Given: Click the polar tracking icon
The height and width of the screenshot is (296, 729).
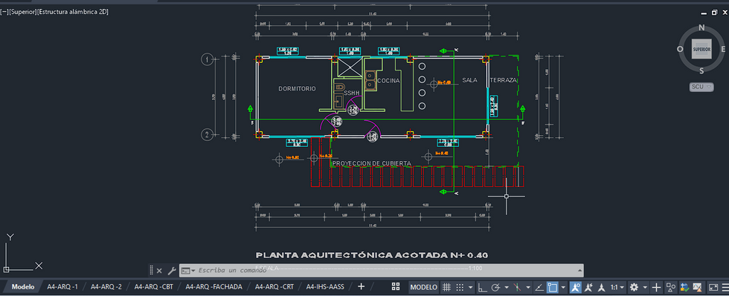Looking at the screenshot, I should point(495,287).
